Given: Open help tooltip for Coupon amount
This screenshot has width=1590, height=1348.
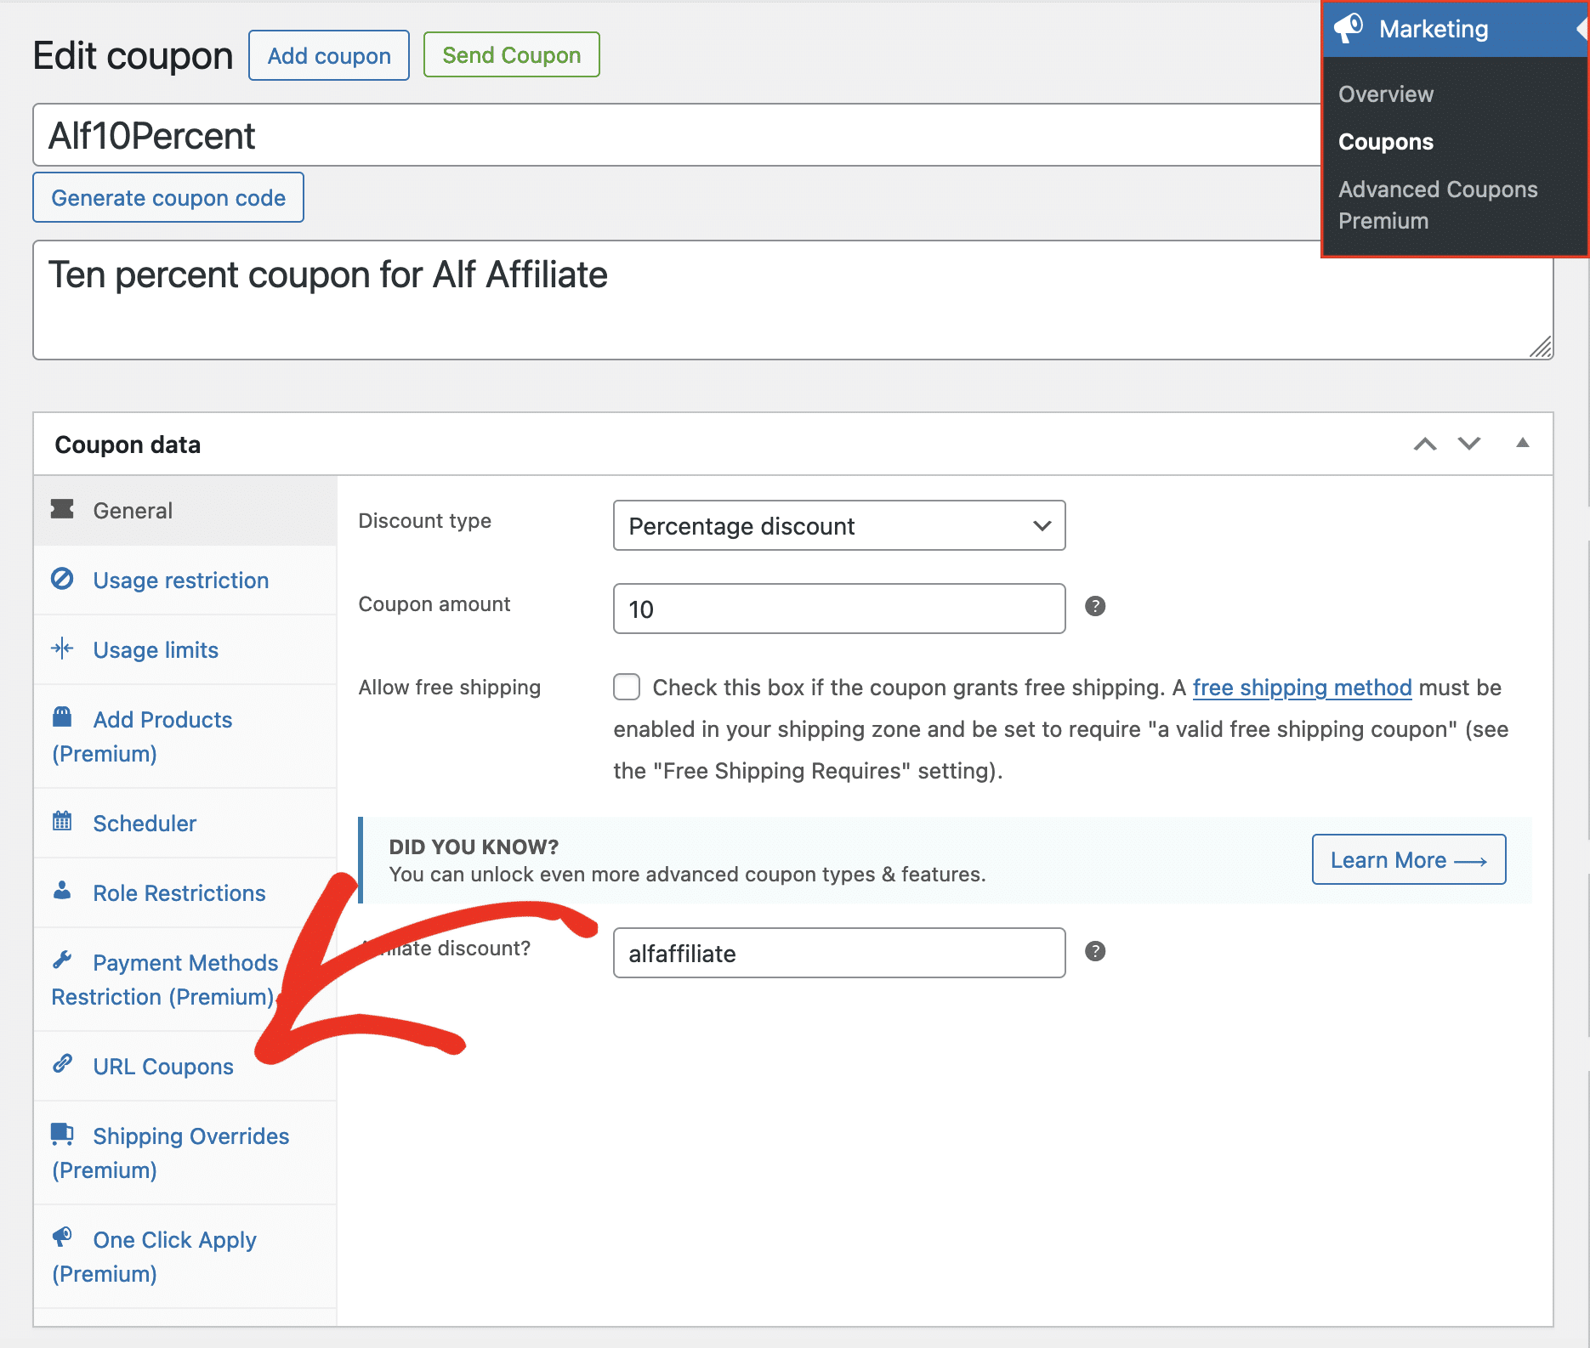Looking at the screenshot, I should 1095,606.
